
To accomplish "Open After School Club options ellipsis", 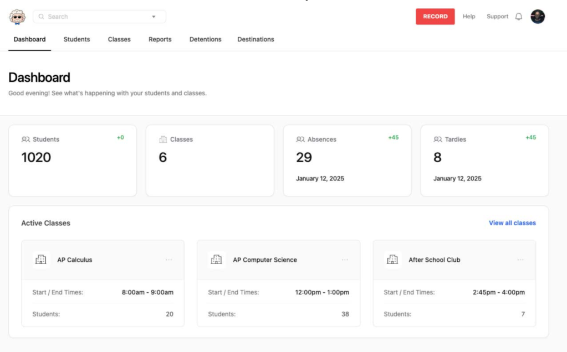I will click(520, 260).
